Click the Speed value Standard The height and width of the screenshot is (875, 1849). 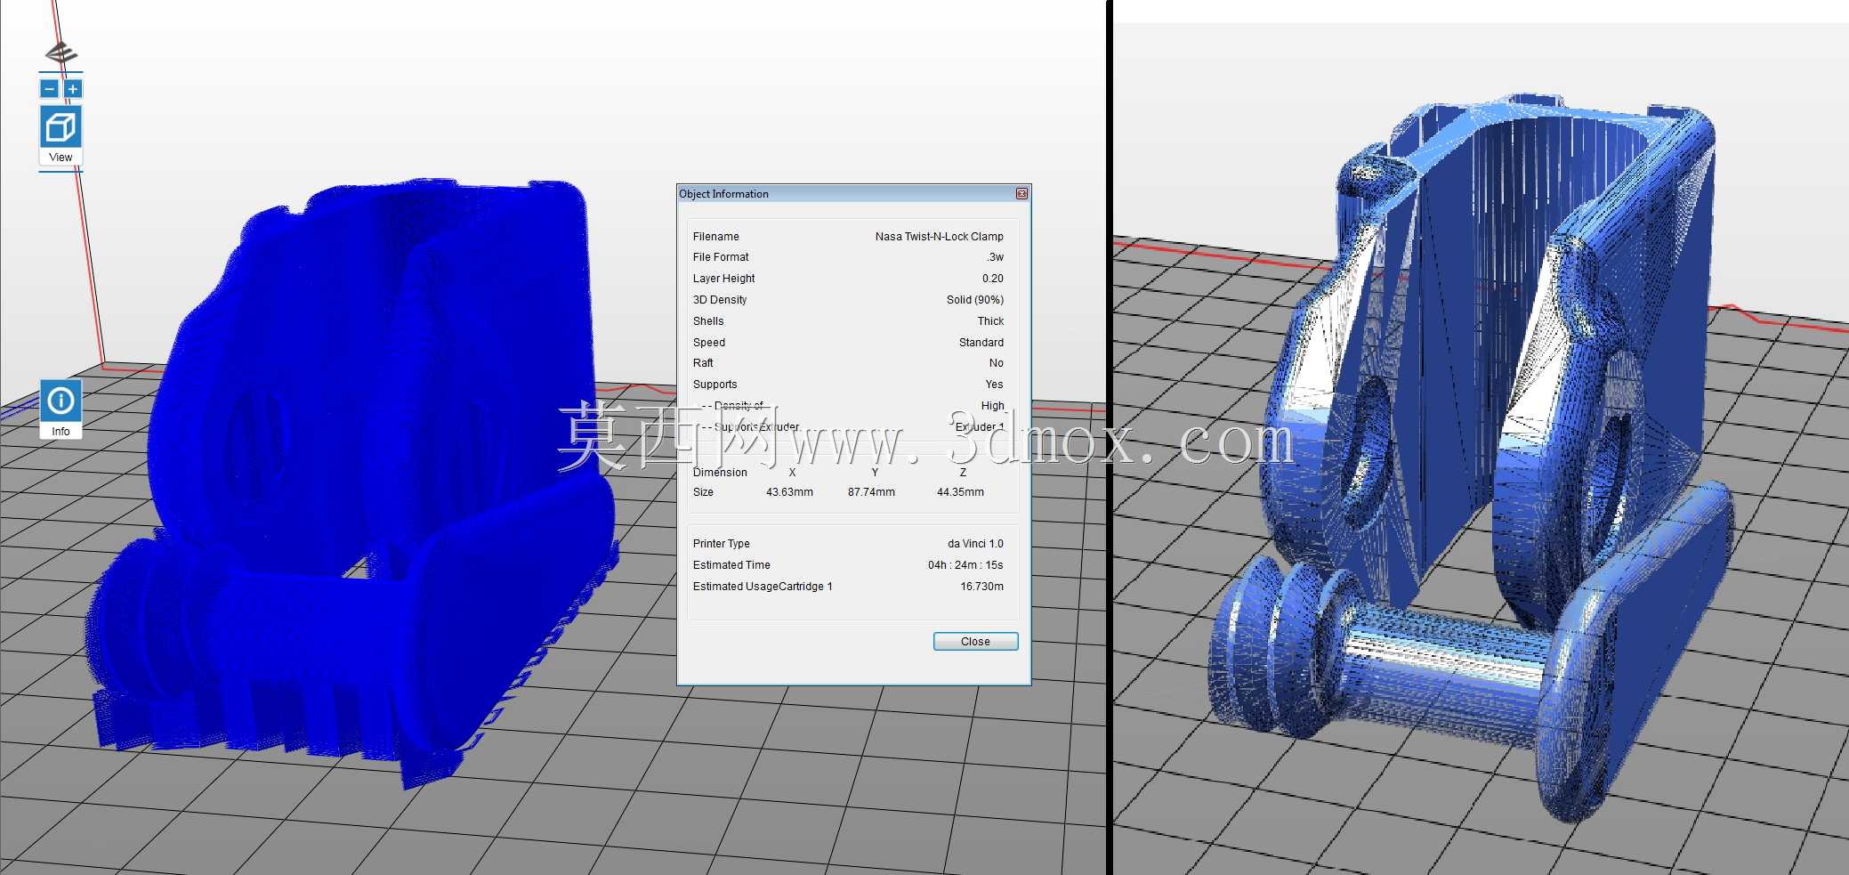pyautogui.click(x=981, y=343)
